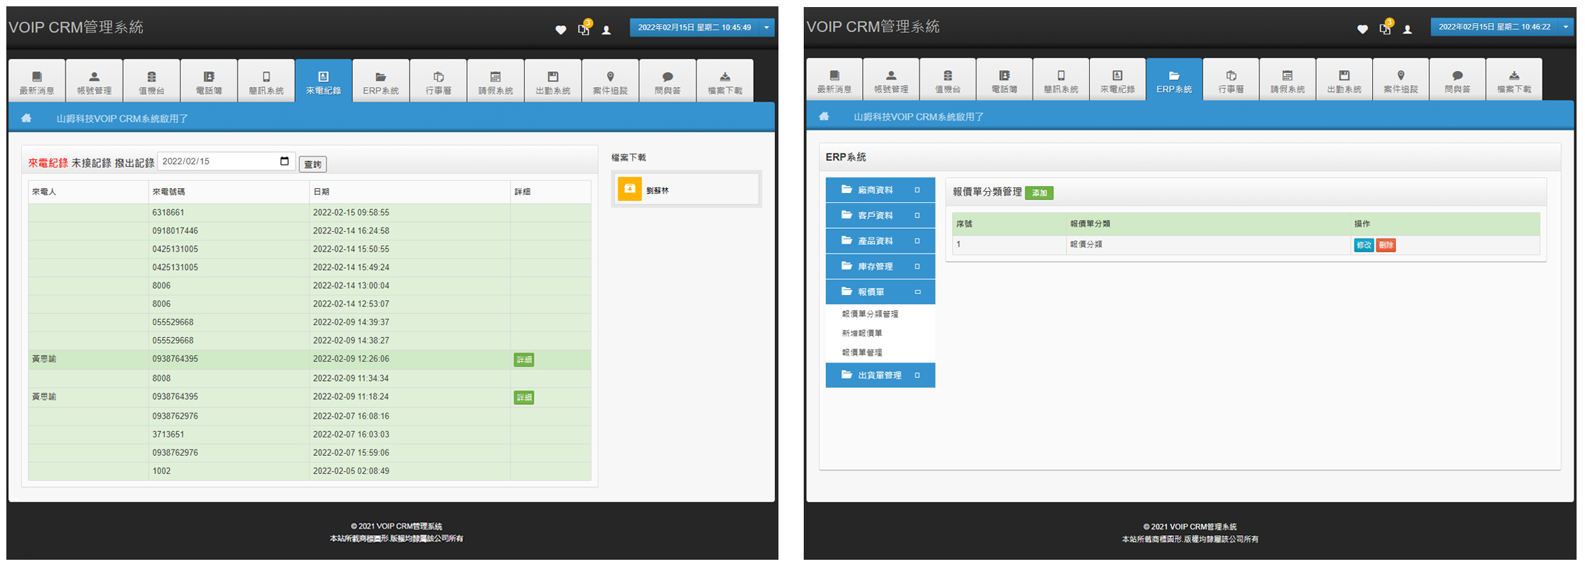1585x571 pixels.
Task: Click the 查詢 button next to the date
Action: [313, 164]
